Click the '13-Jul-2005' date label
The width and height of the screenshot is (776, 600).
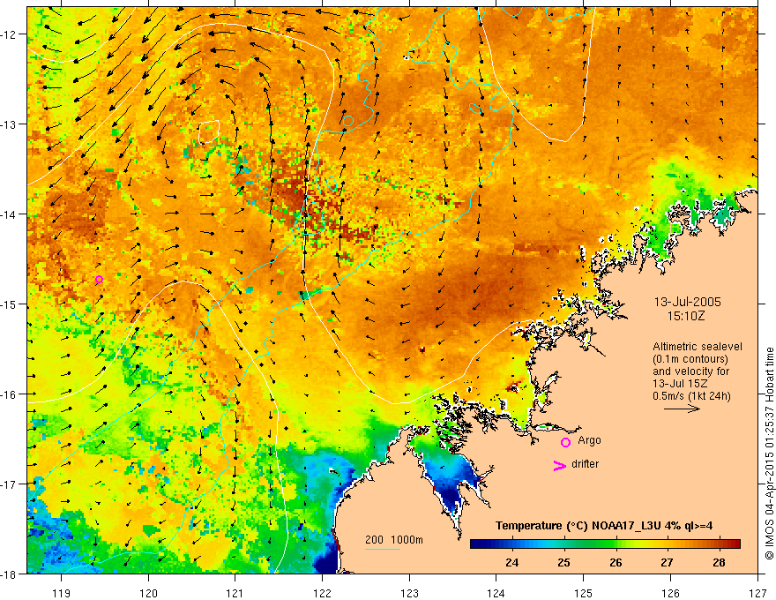(688, 302)
